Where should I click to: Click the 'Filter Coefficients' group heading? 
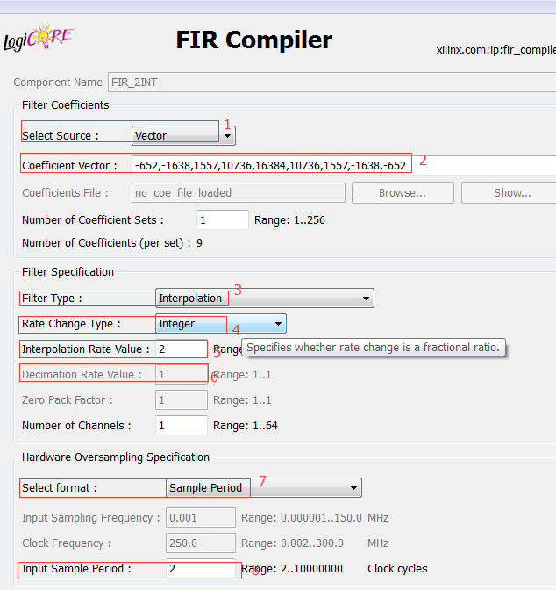click(x=66, y=105)
